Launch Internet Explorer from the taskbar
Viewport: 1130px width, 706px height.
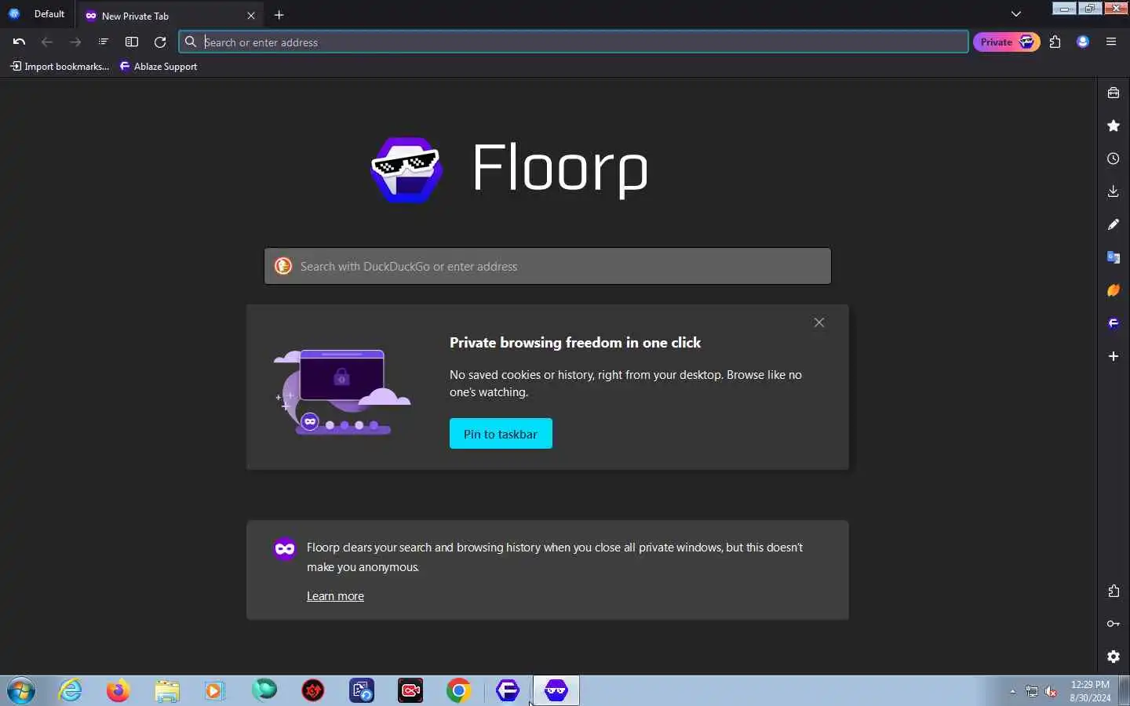71,691
